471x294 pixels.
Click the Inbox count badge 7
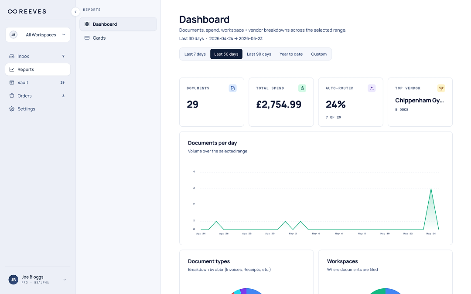(x=63, y=56)
